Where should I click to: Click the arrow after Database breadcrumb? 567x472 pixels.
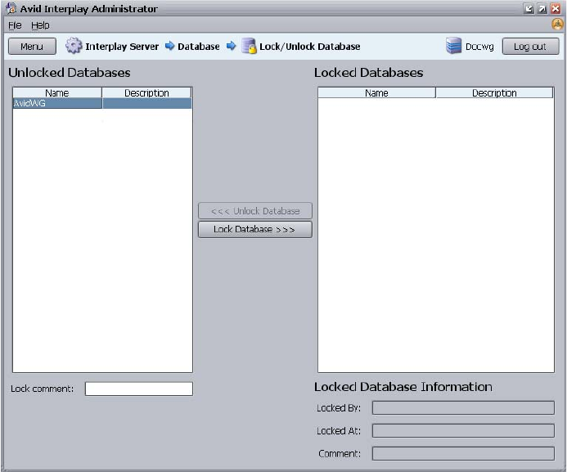(231, 46)
